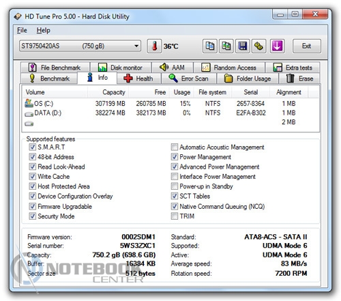The width and height of the screenshot is (341, 301).
Task: Open options with the tools icon
Action: pos(259,46)
